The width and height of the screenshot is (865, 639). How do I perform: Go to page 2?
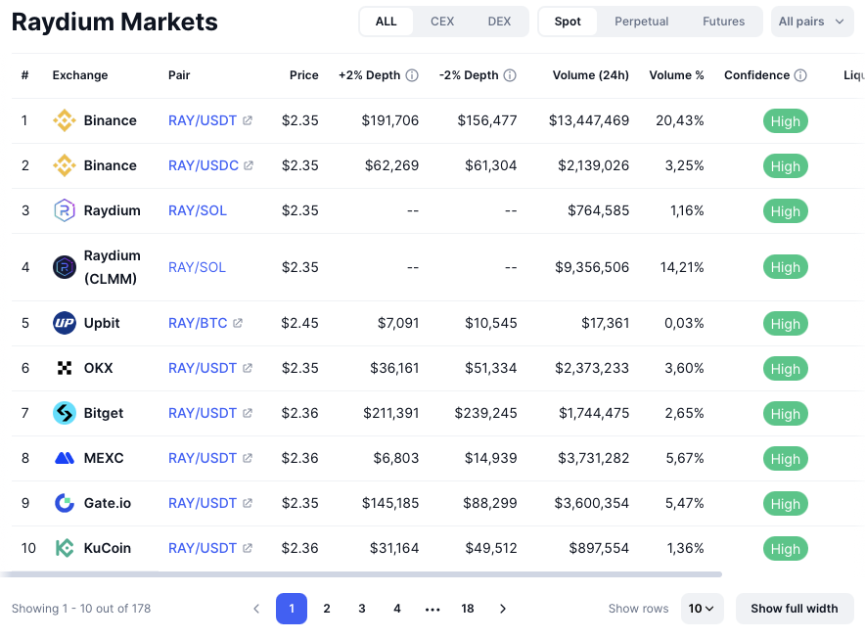click(x=327, y=609)
